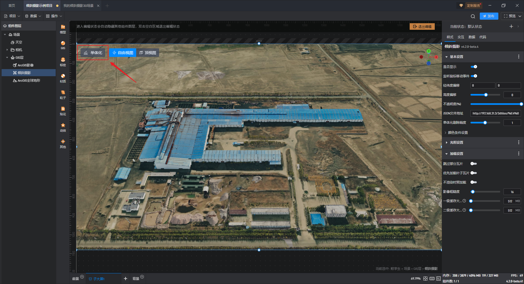Adjust the 高度偏移 slider handle

(x=486, y=95)
